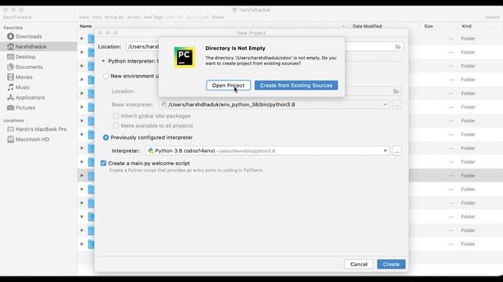
Task: Click Path in Finder toolbar
Action: coord(97,17)
